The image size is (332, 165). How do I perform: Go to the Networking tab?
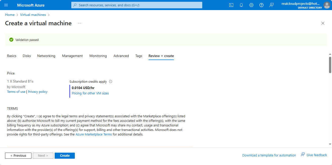(x=46, y=56)
